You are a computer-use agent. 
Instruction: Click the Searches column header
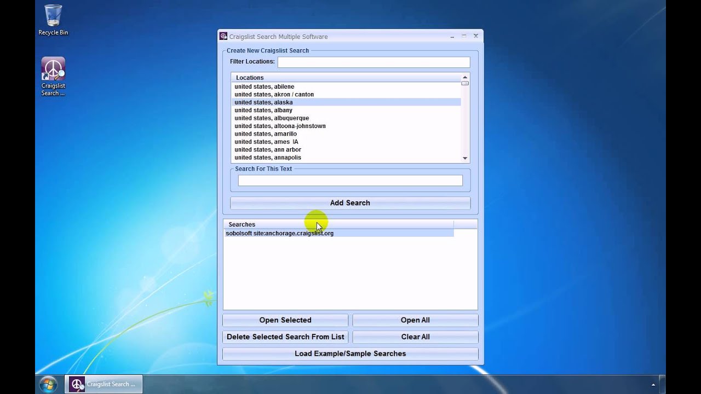[338, 224]
